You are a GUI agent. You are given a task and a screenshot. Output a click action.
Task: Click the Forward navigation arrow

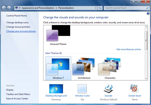9,8
